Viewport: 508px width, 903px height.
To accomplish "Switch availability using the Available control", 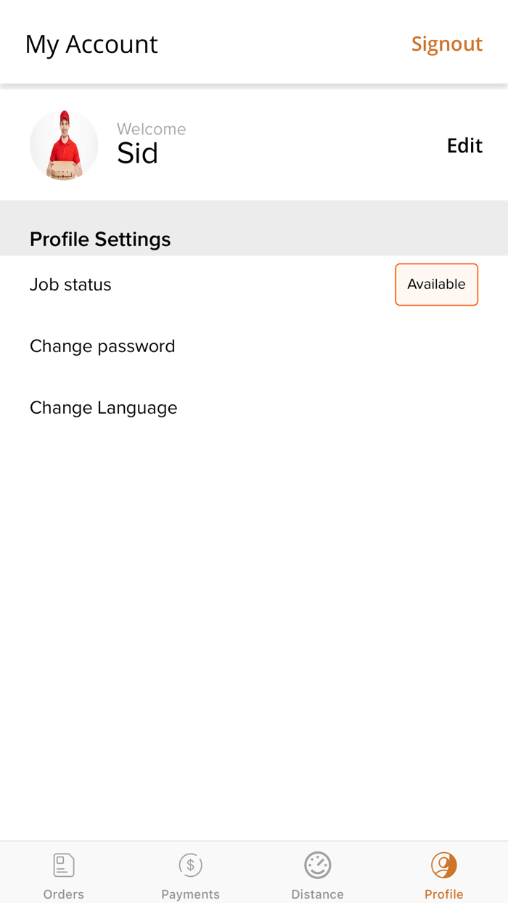I will click(436, 285).
